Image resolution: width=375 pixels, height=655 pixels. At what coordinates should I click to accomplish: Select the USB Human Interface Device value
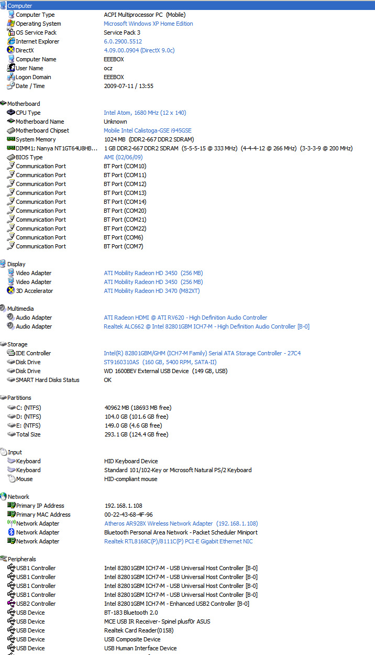(x=140, y=648)
